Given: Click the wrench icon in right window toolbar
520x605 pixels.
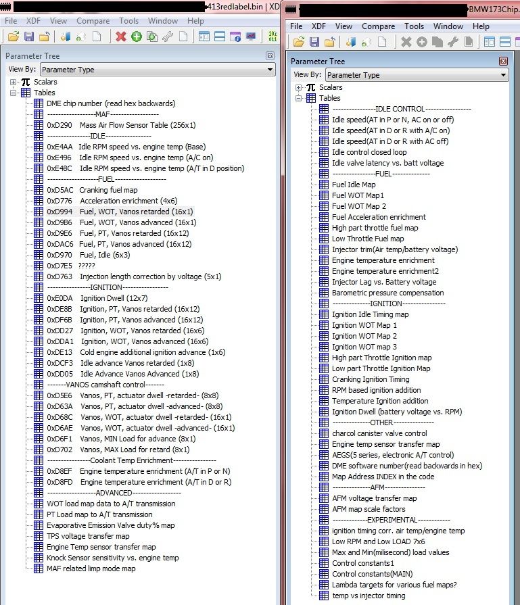Looking at the screenshot, I should [453, 42].
